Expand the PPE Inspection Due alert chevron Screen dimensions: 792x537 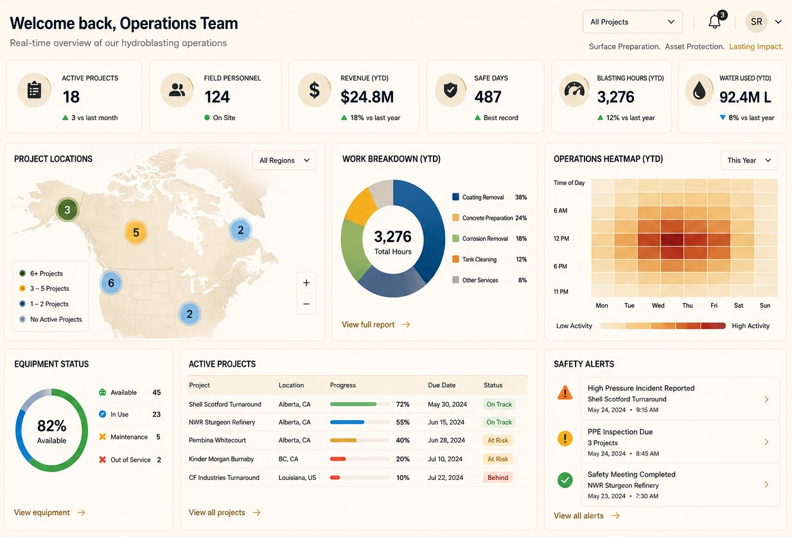click(766, 442)
